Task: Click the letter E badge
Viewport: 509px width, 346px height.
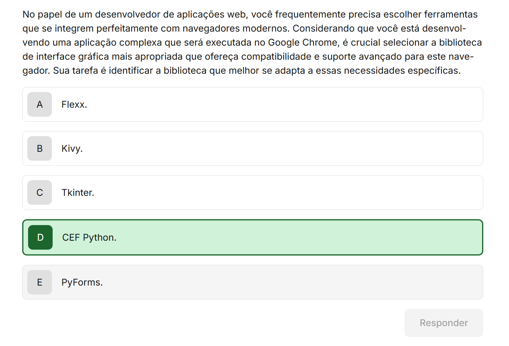Action: pyautogui.click(x=39, y=282)
